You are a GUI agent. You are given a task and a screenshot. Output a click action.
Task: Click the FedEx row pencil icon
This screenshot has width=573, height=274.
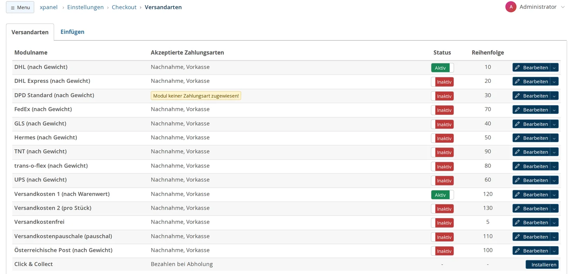coord(517,110)
